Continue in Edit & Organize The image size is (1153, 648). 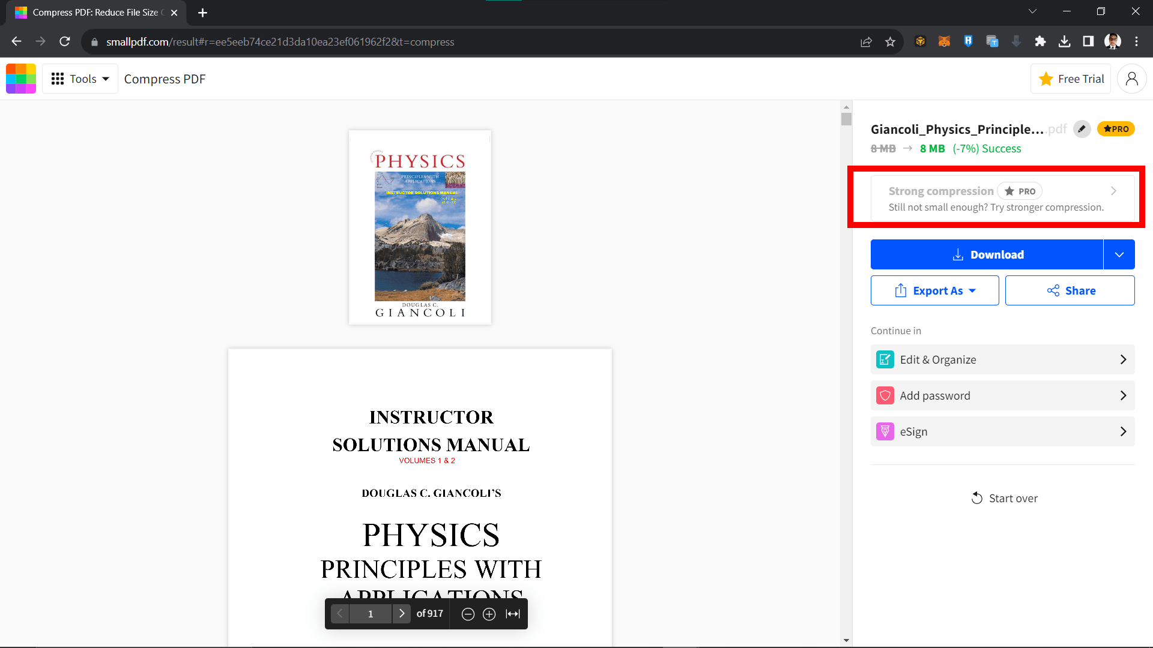pos(1002,359)
